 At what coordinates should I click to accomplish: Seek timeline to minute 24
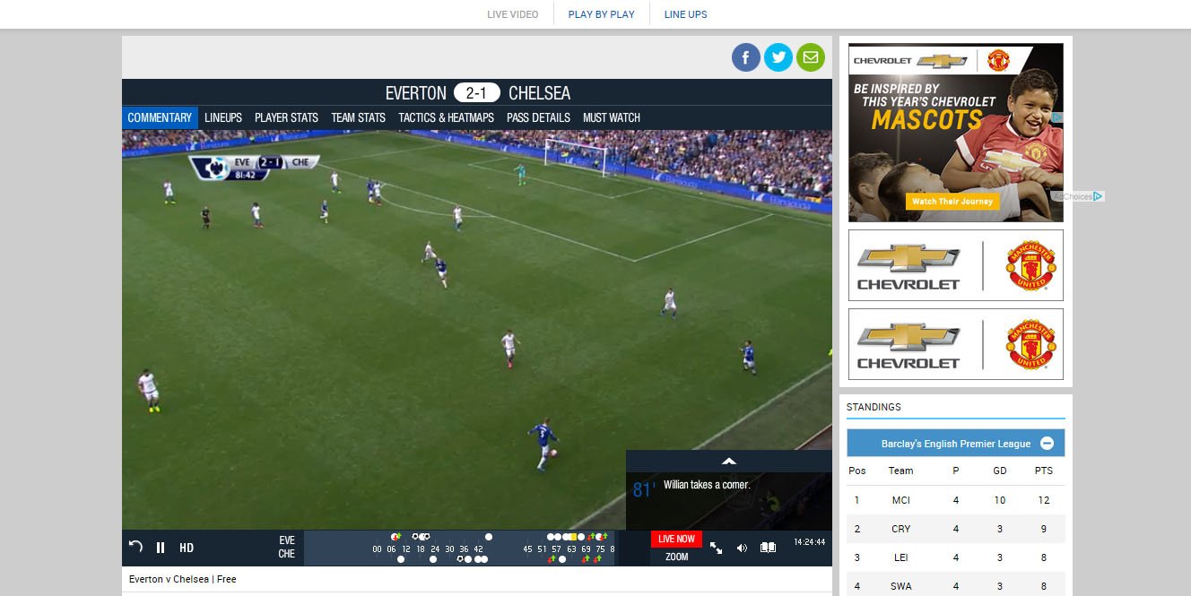435,549
